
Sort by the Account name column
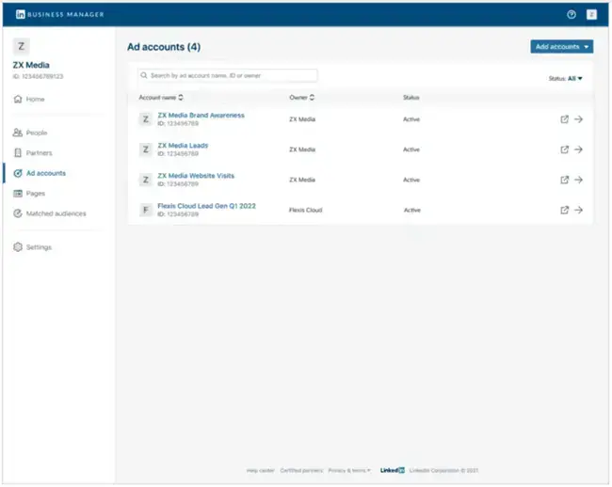pos(161,97)
